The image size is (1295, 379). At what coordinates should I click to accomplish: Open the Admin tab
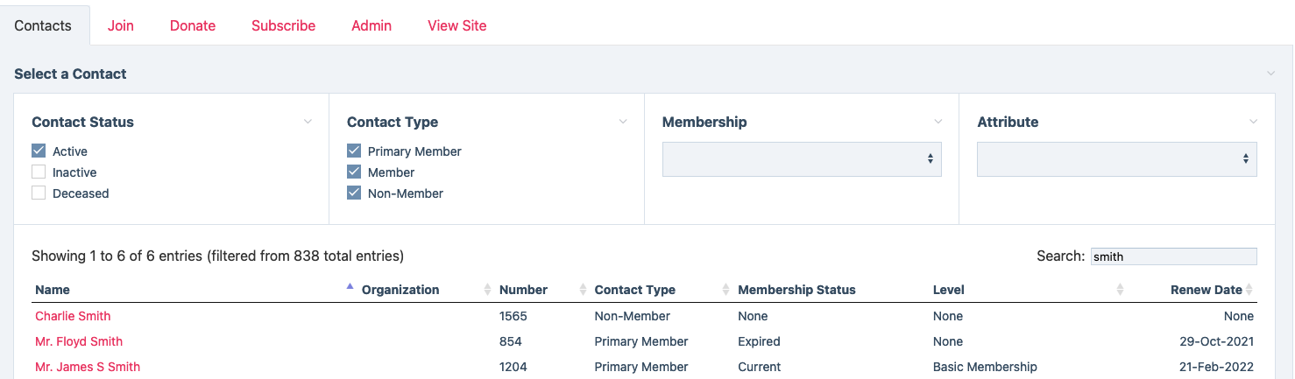[x=372, y=25]
